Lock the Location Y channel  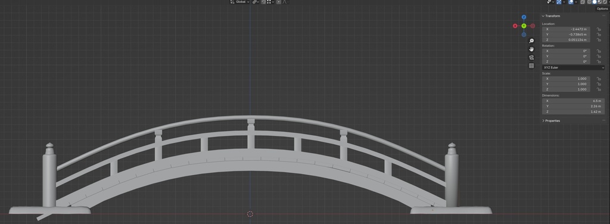tap(599, 35)
